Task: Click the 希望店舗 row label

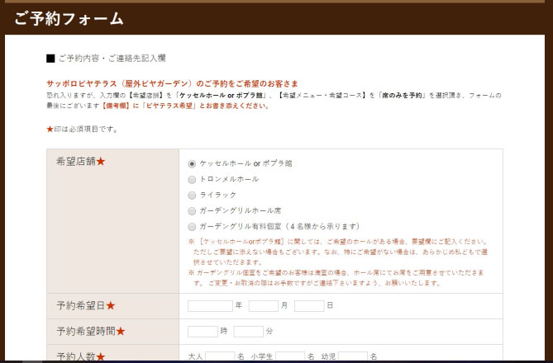Action: (x=81, y=162)
